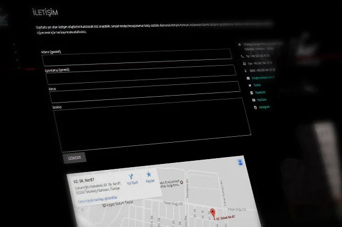Click the Tel phone number text
Viewport: 342px width, 227px height.
click(x=258, y=56)
